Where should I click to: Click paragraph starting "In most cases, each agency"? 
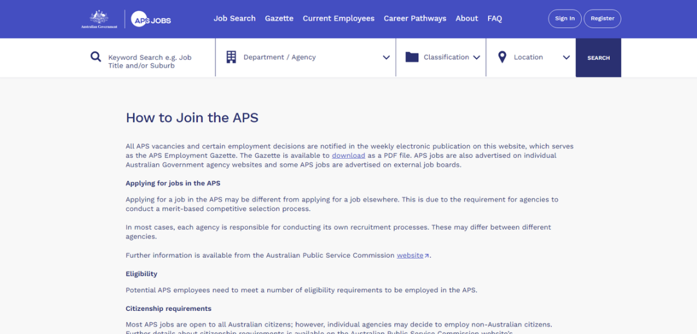(x=338, y=232)
